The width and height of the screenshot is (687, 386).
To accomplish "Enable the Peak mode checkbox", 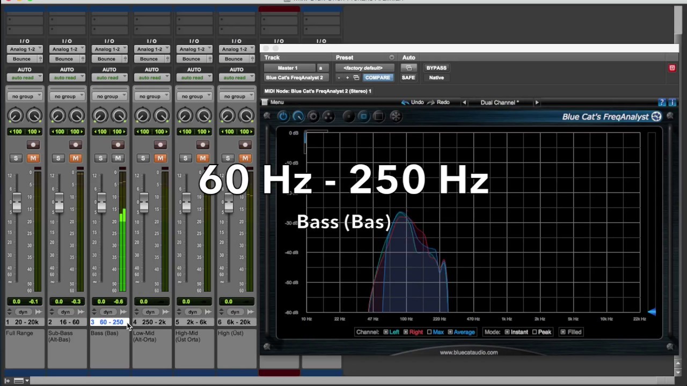I will (534, 332).
